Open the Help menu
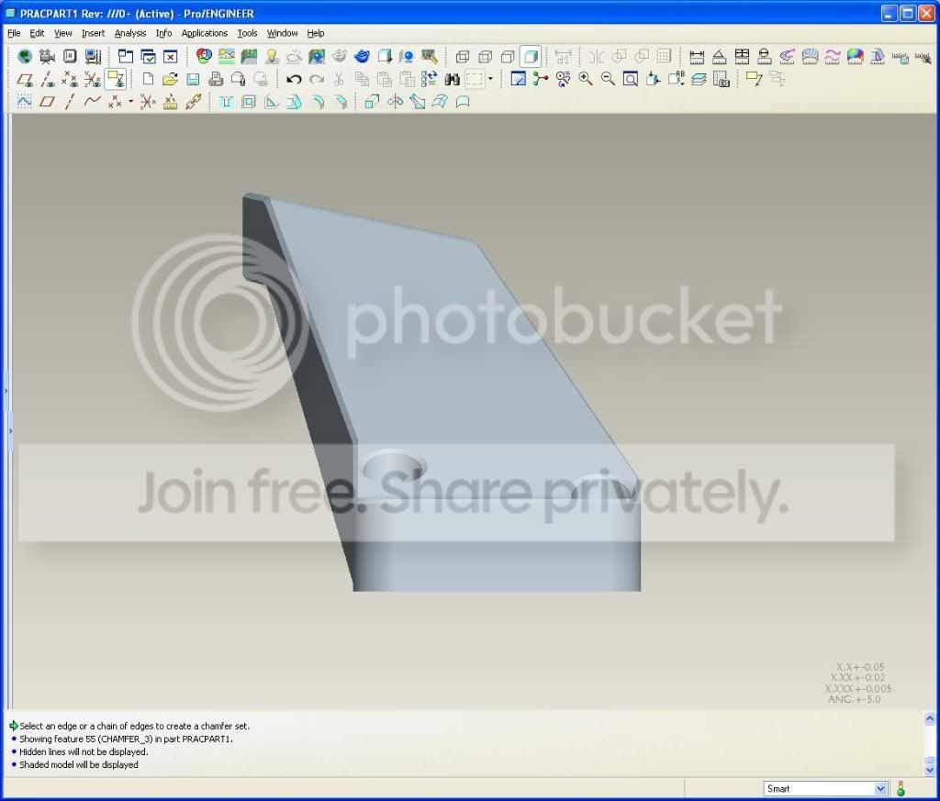 click(x=316, y=33)
